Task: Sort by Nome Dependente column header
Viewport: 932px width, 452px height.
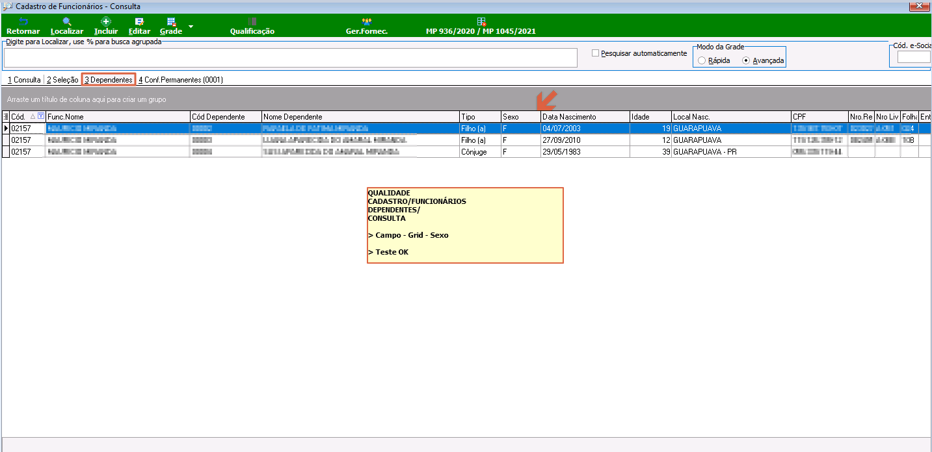Action: [x=360, y=116]
